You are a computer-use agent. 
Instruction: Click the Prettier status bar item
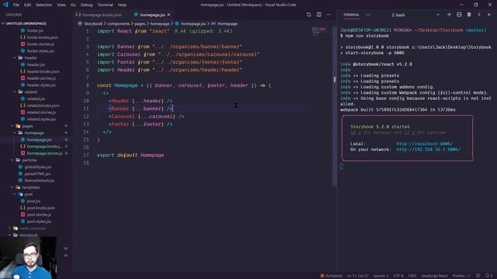click(x=461, y=276)
